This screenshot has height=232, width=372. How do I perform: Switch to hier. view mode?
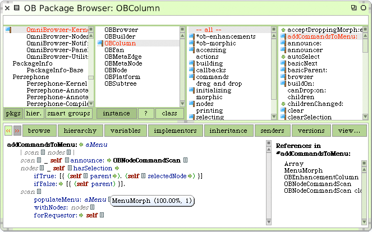(x=34, y=114)
